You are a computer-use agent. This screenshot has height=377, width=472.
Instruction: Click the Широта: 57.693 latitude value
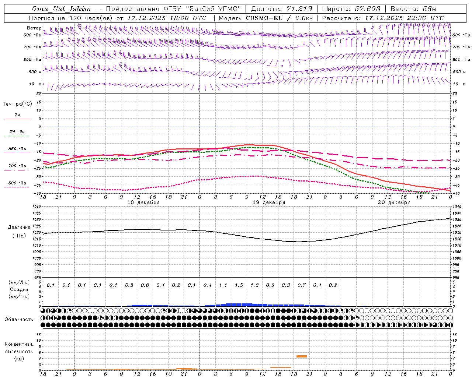[x=351, y=9]
